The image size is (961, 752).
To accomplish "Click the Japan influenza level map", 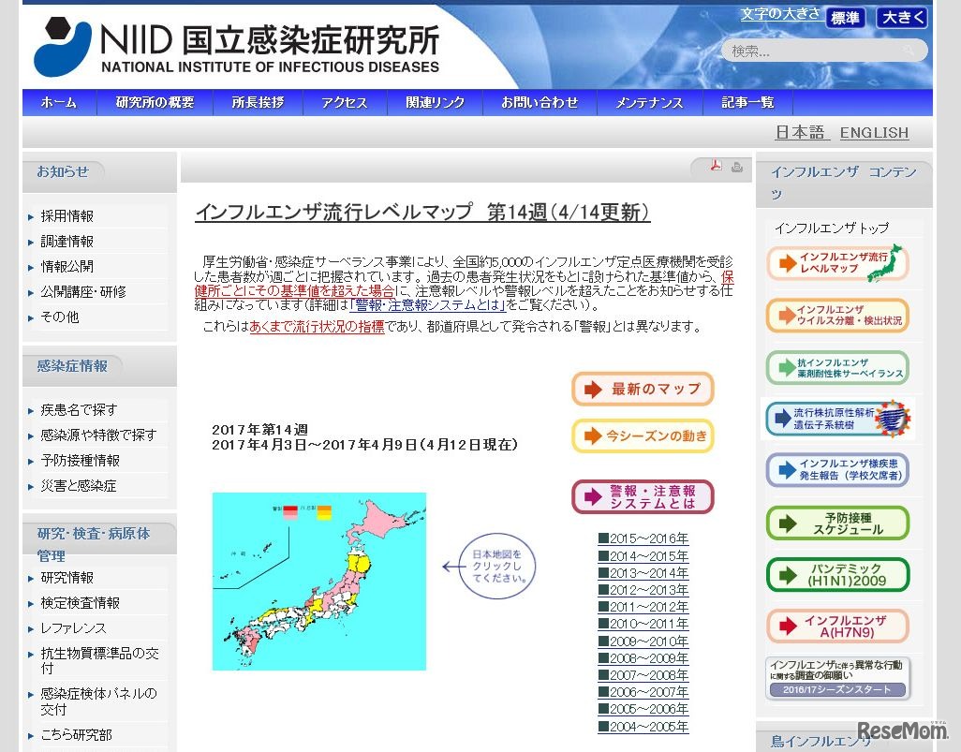I will pyautogui.click(x=318, y=581).
